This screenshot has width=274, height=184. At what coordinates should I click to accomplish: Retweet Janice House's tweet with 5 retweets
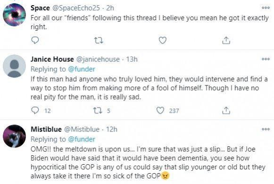point(98,110)
